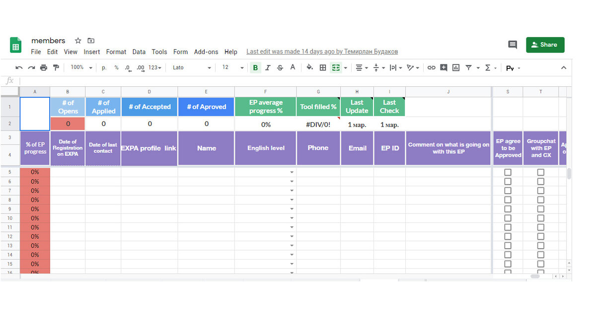Screen dimensions: 596x335
Task: Open the comment history
Action: (x=513, y=45)
